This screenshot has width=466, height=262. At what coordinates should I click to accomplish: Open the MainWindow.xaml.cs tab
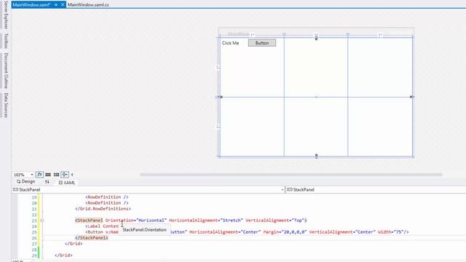pyautogui.click(x=88, y=5)
